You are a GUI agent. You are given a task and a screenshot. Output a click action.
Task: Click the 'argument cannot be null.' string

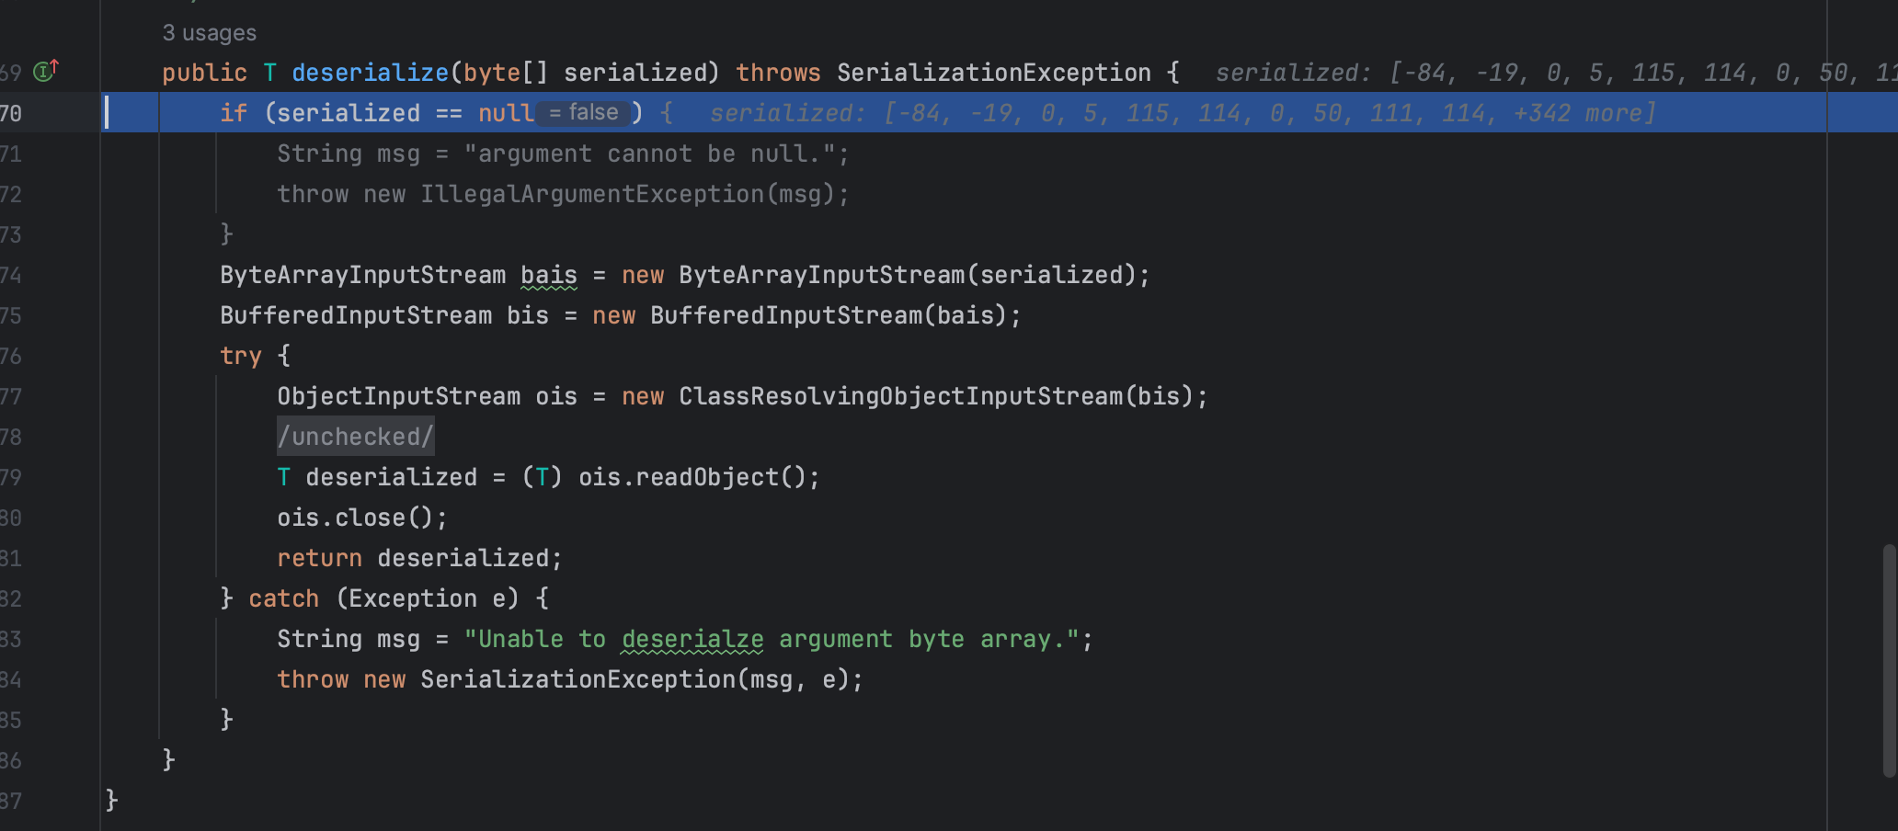pyautogui.click(x=649, y=154)
